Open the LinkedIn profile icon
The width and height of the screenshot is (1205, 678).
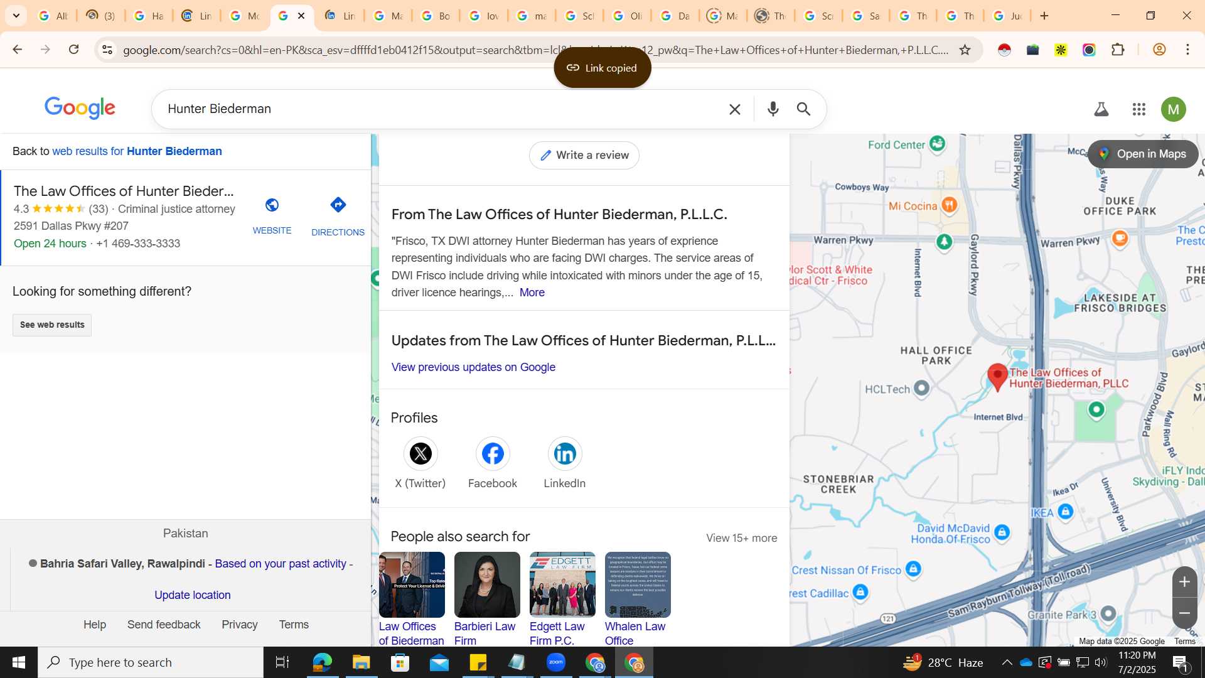[x=565, y=453]
